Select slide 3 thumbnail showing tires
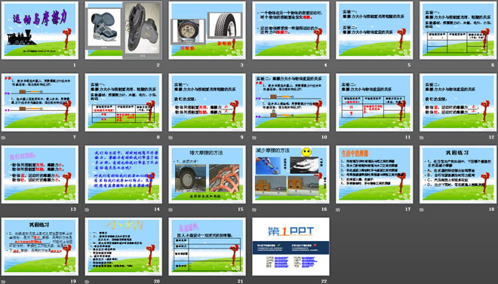This screenshot has height=284, width=498. pyautogui.click(x=207, y=30)
